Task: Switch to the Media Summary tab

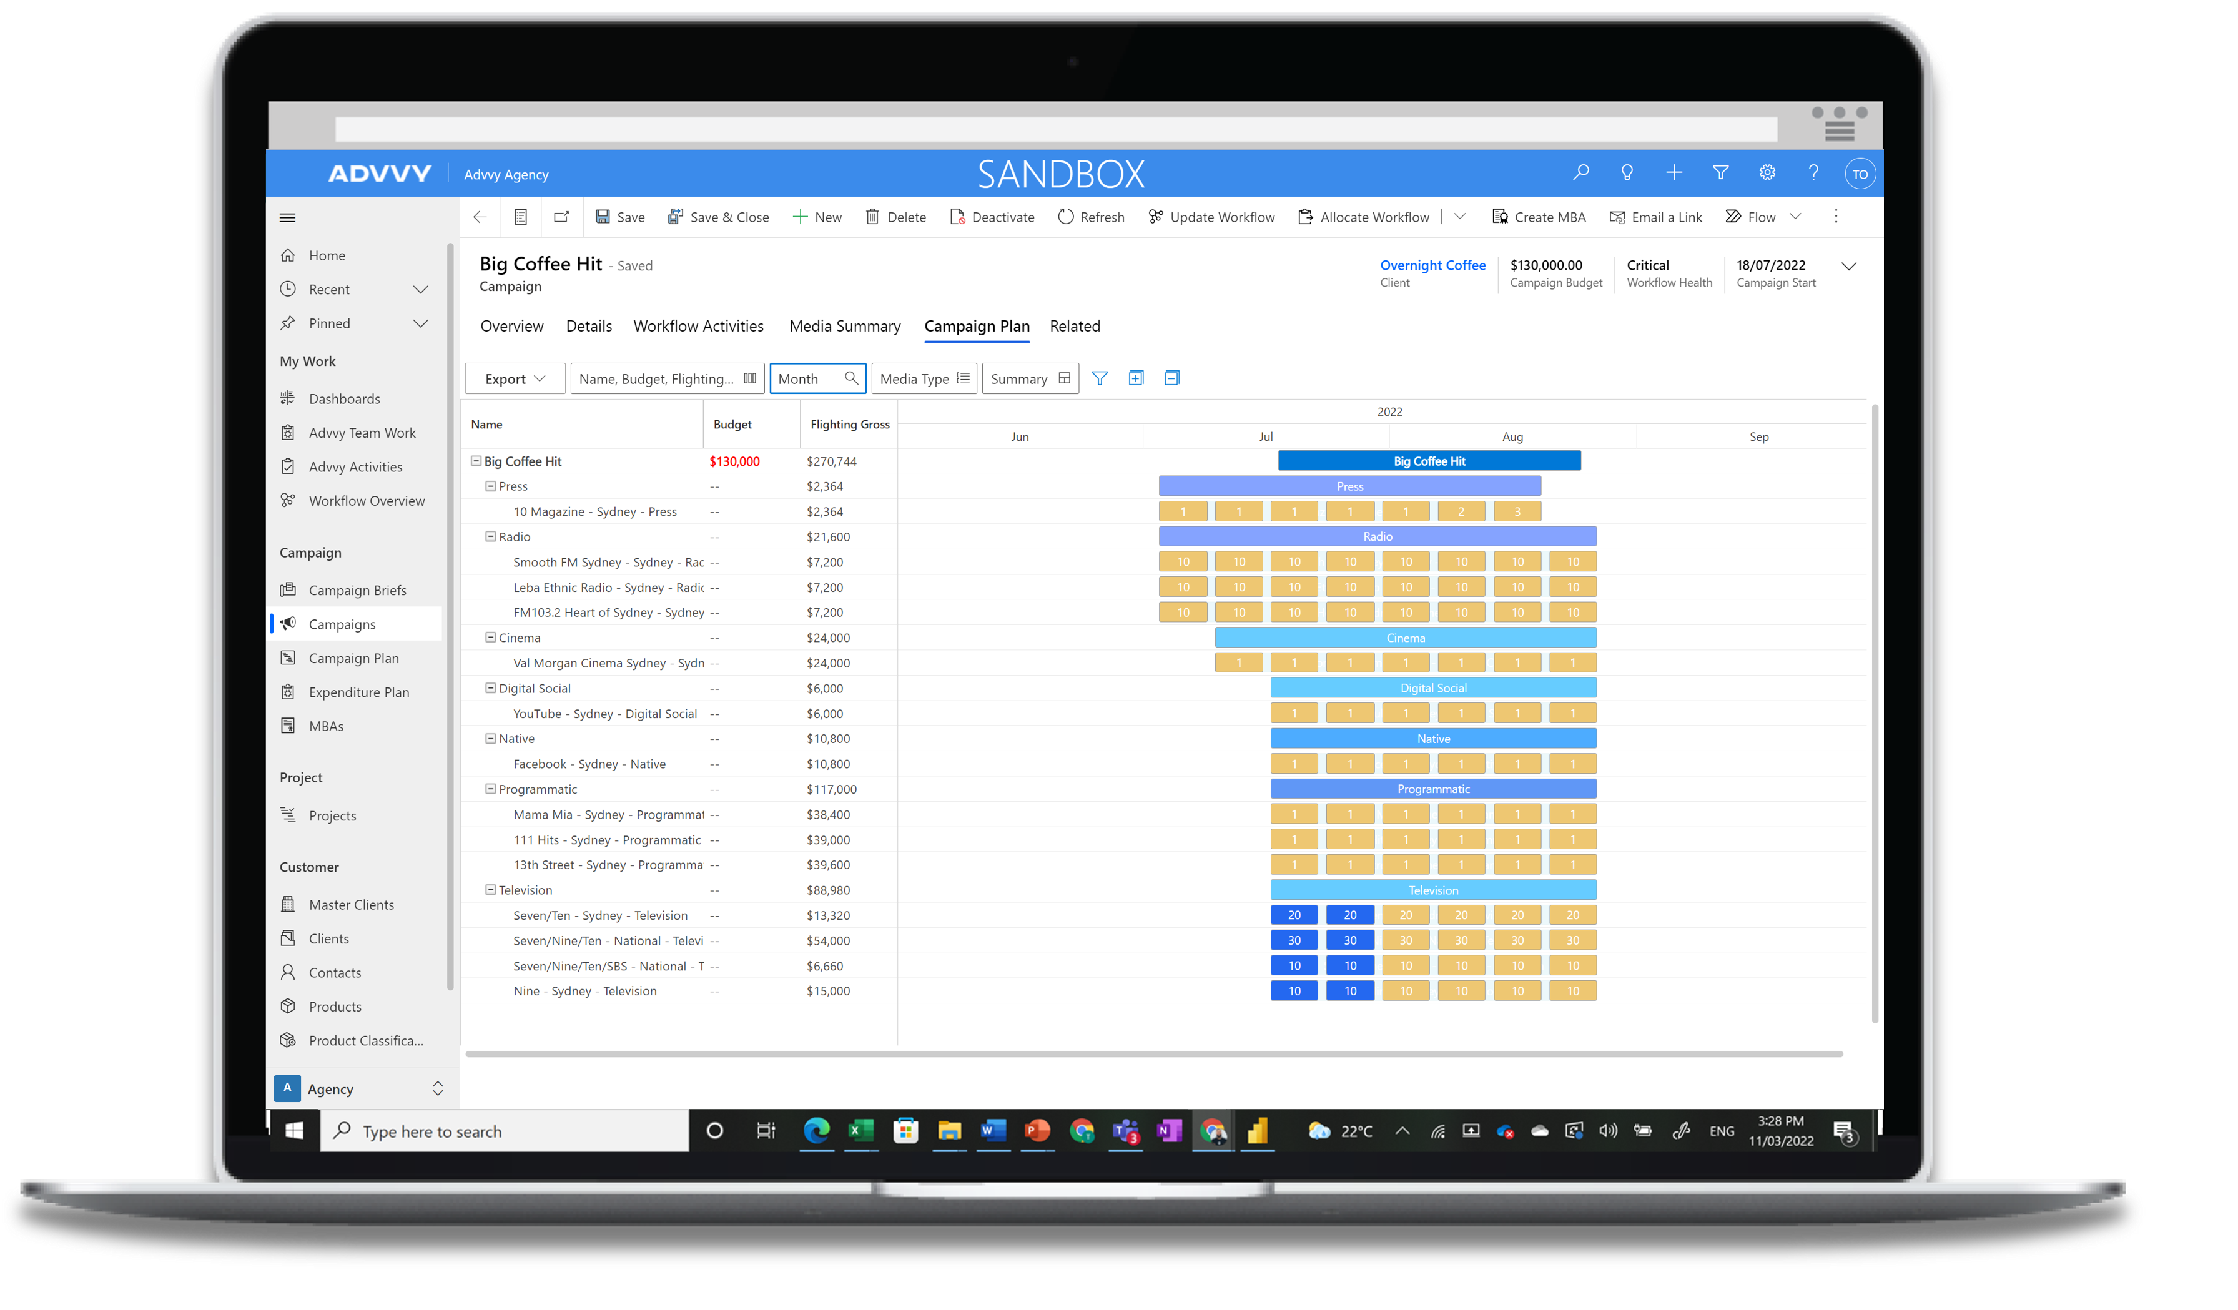Action: point(845,326)
